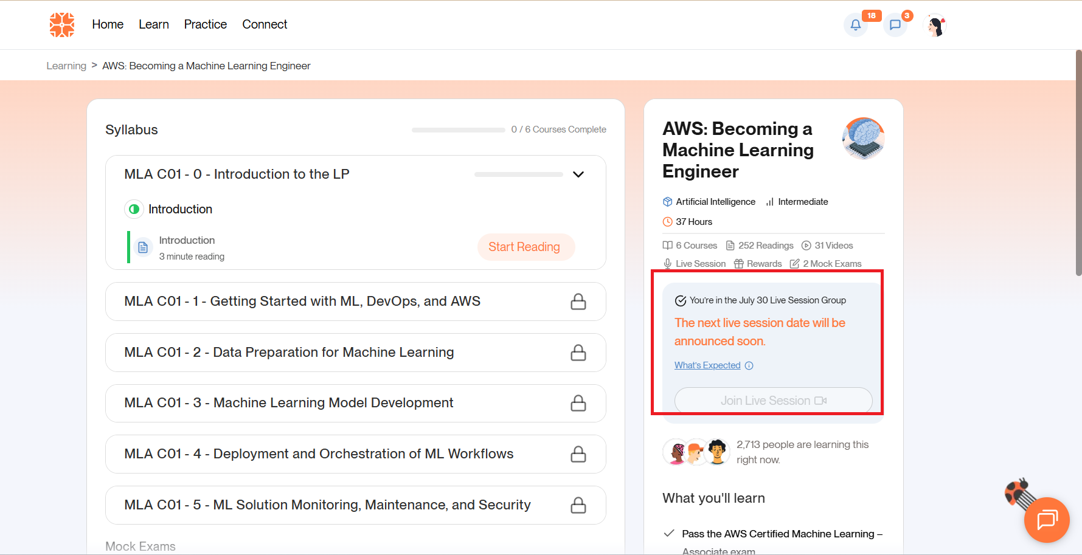1082x555 pixels.
Task: Click the Start Reading button
Action: tap(525, 247)
